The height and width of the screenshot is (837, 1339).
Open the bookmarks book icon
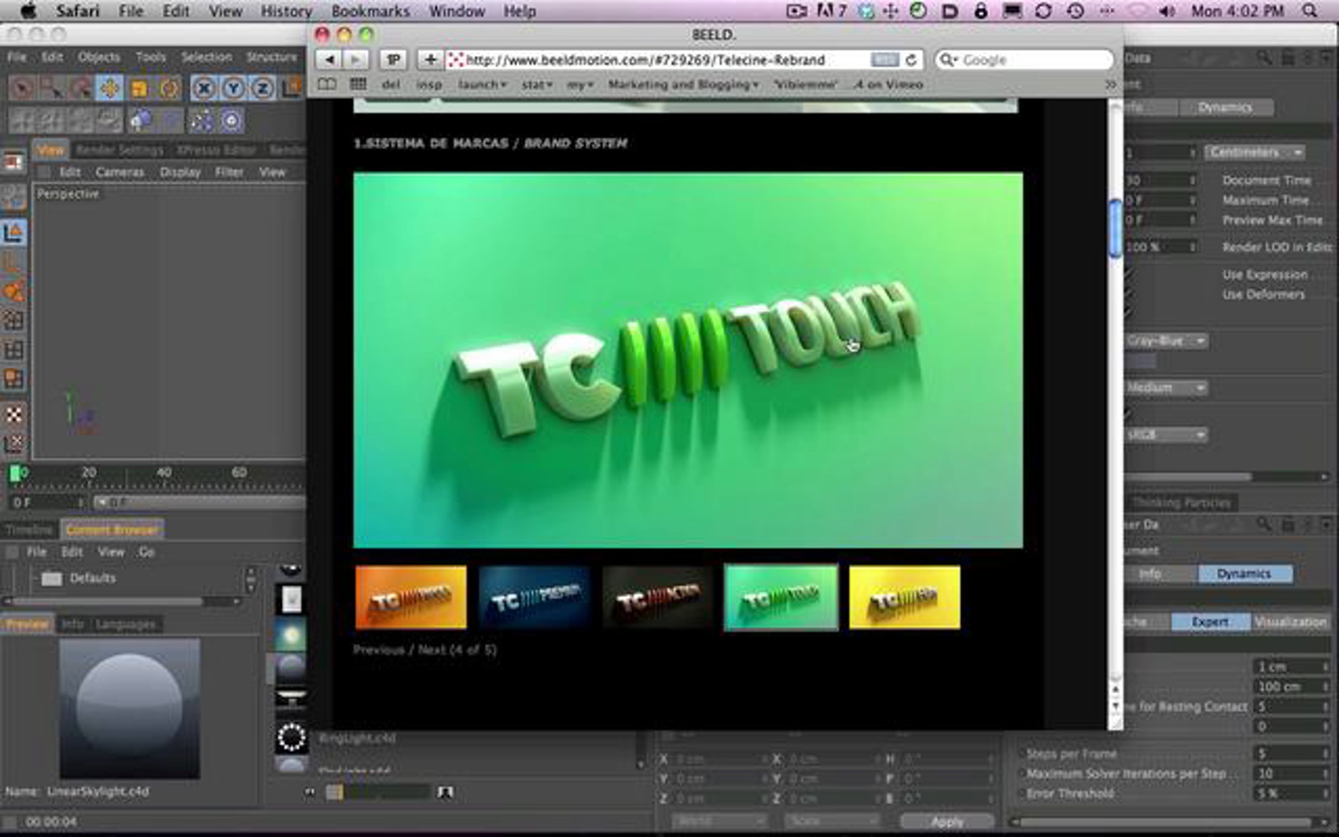(327, 84)
